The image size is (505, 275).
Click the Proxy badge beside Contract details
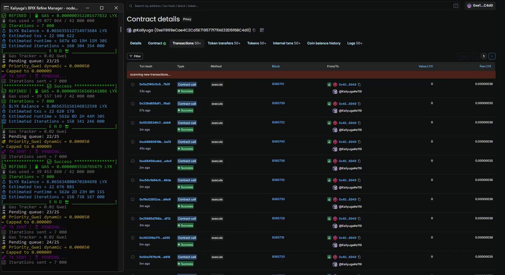click(x=187, y=19)
